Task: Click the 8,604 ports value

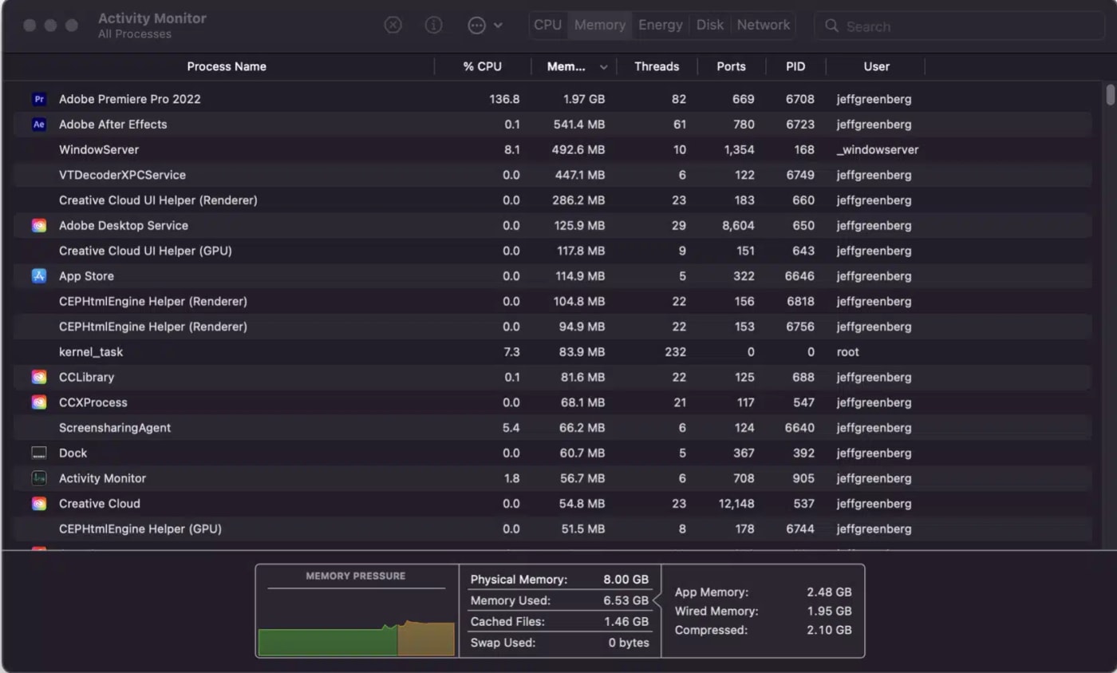Action: pyautogui.click(x=738, y=226)
